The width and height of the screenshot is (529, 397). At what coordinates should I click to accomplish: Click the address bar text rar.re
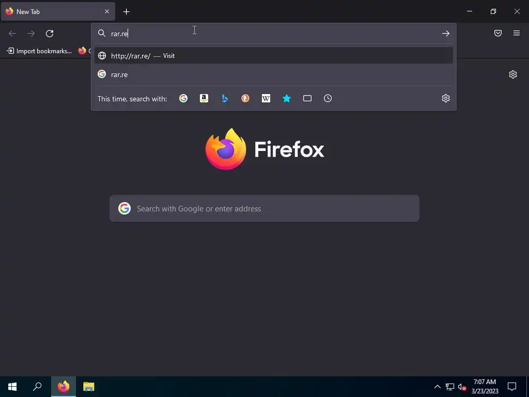point(119,34)
